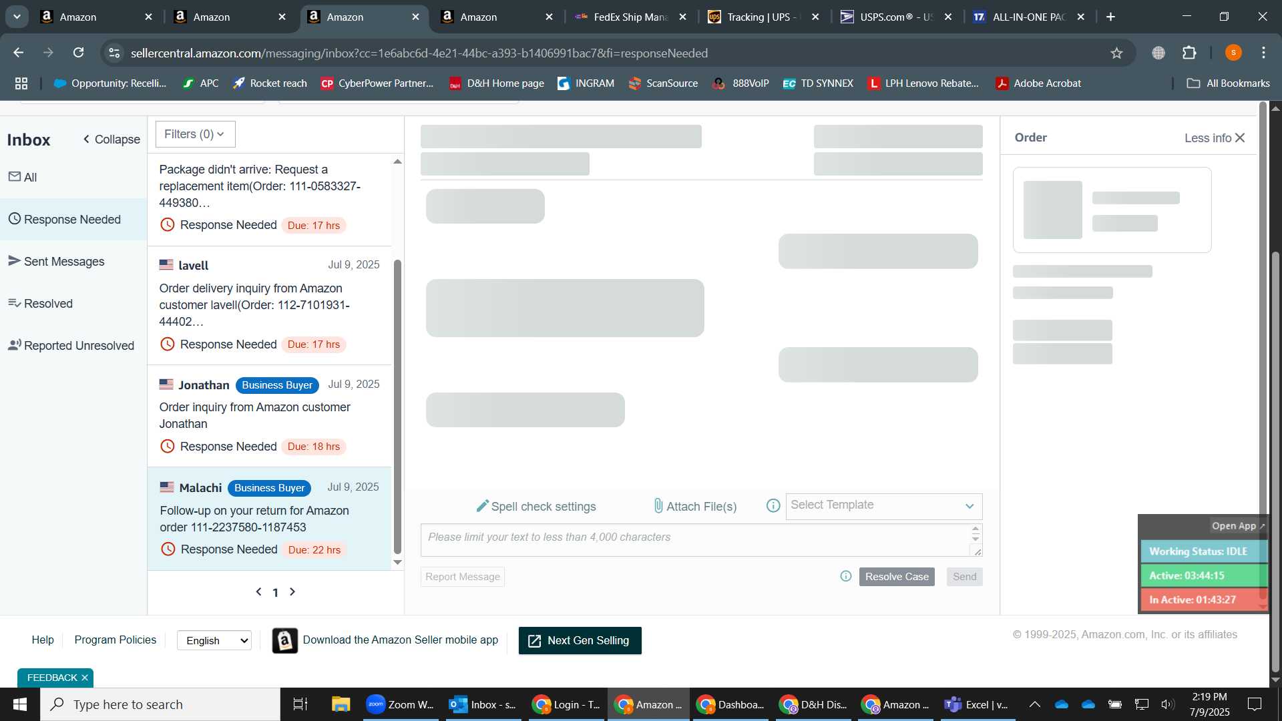
Task: Open APC bookmark
Action: [x=201, y=83]
